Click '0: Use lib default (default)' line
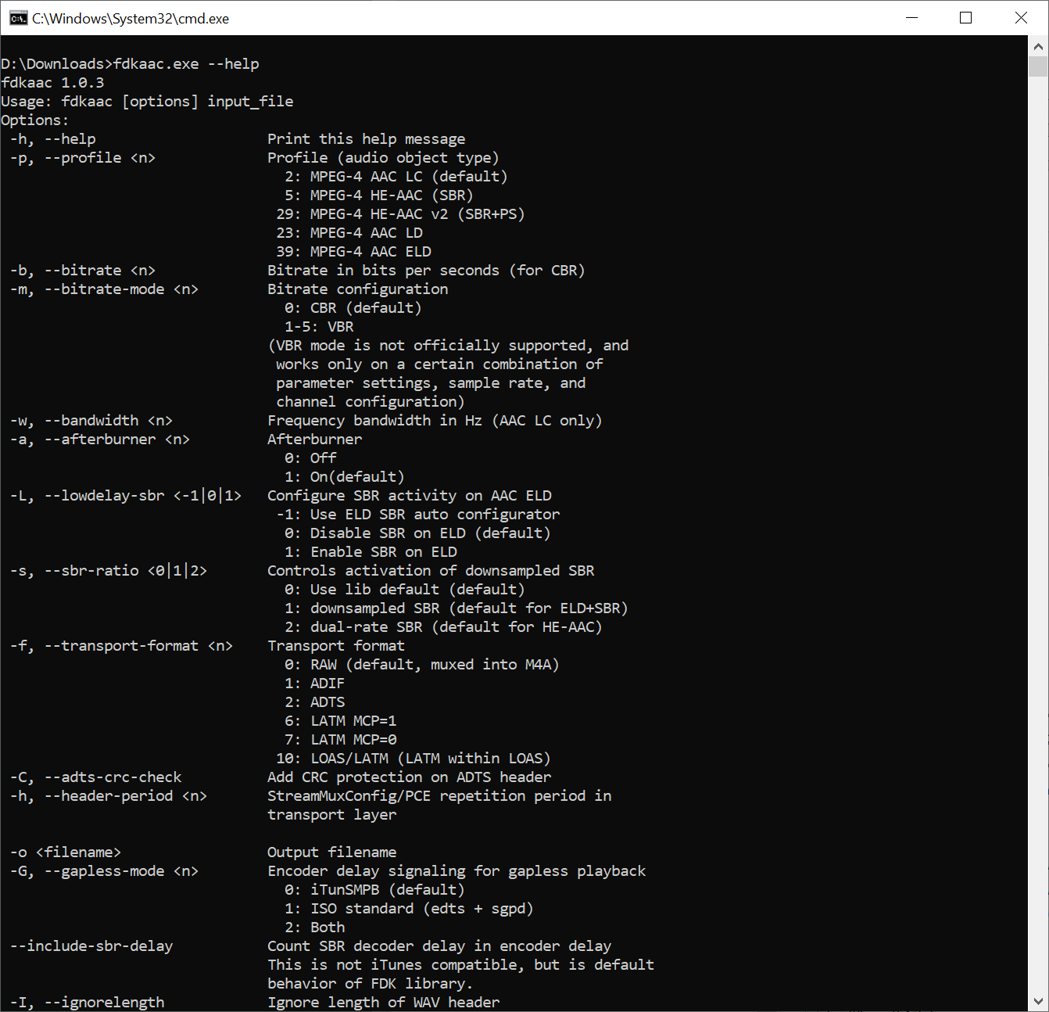Image resolution: width=1049 pixels, height=1012 pixels. tap(405, 590)
